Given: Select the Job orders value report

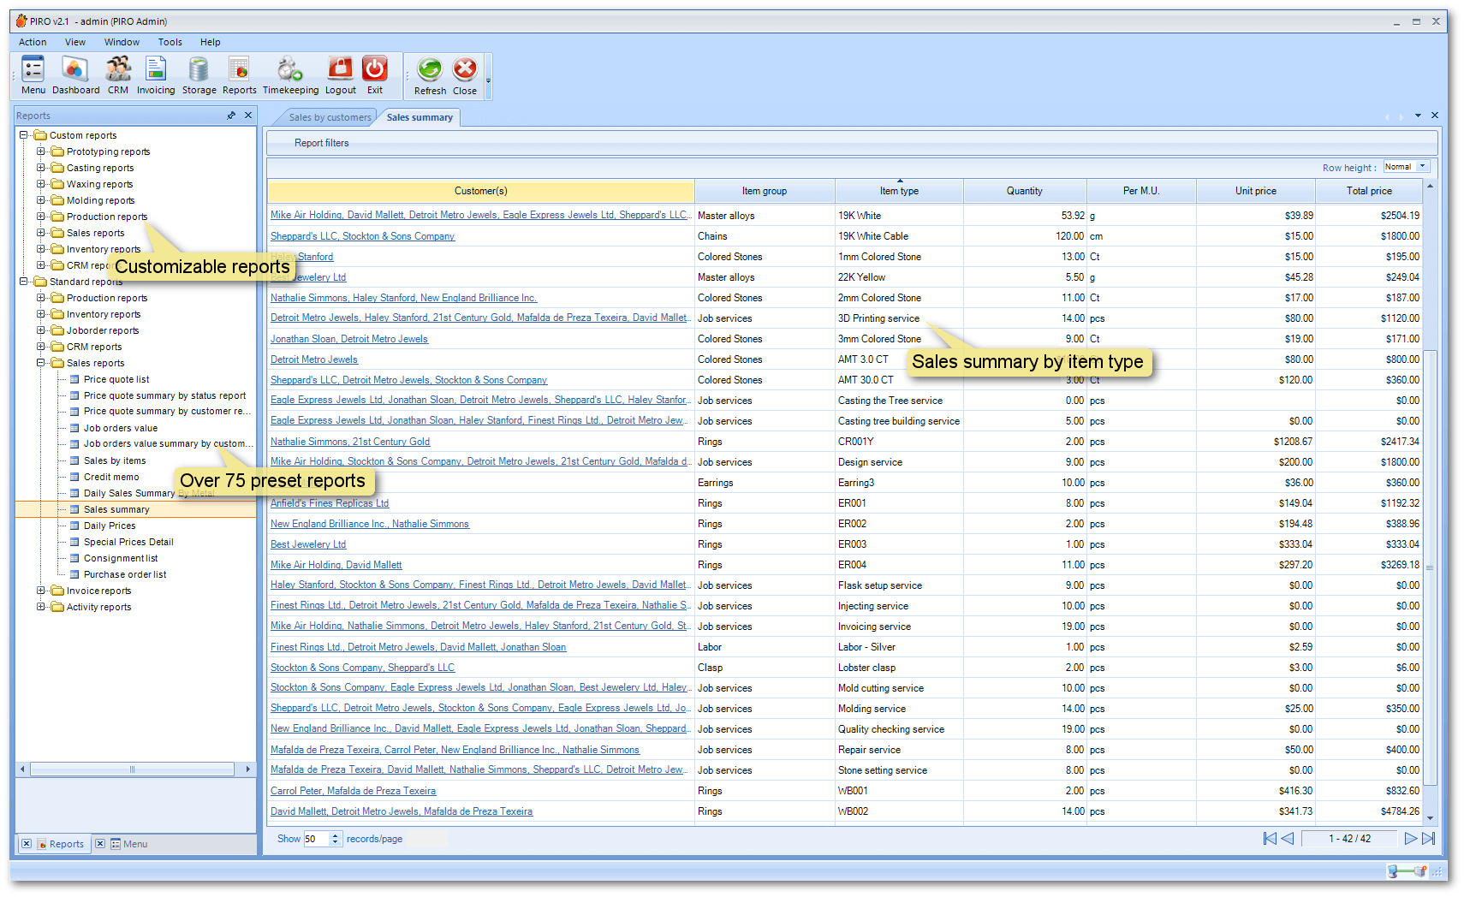Looking at the screenshot, I should point(121,428).
